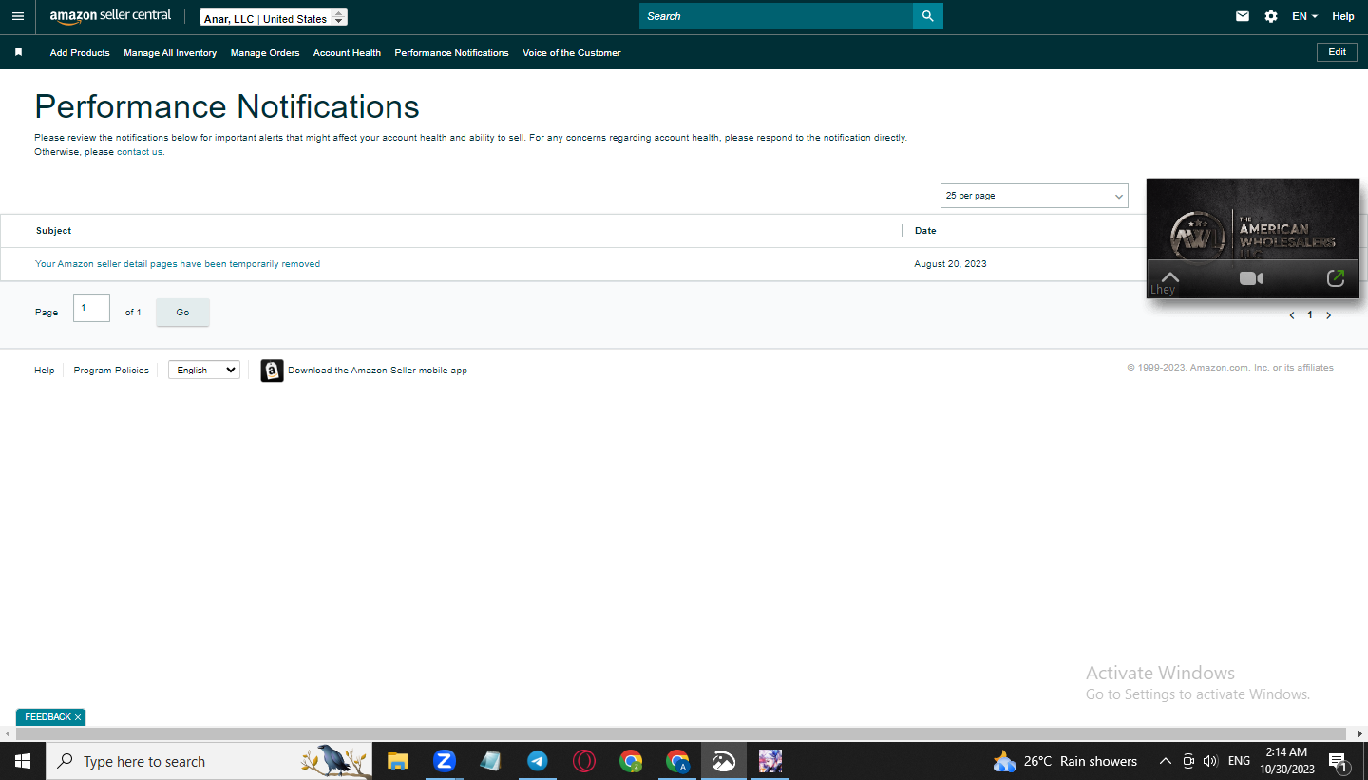This screenshot has width=1368, height=780.
Task: Click the Help link in the top header
Action: (1343, 16)
